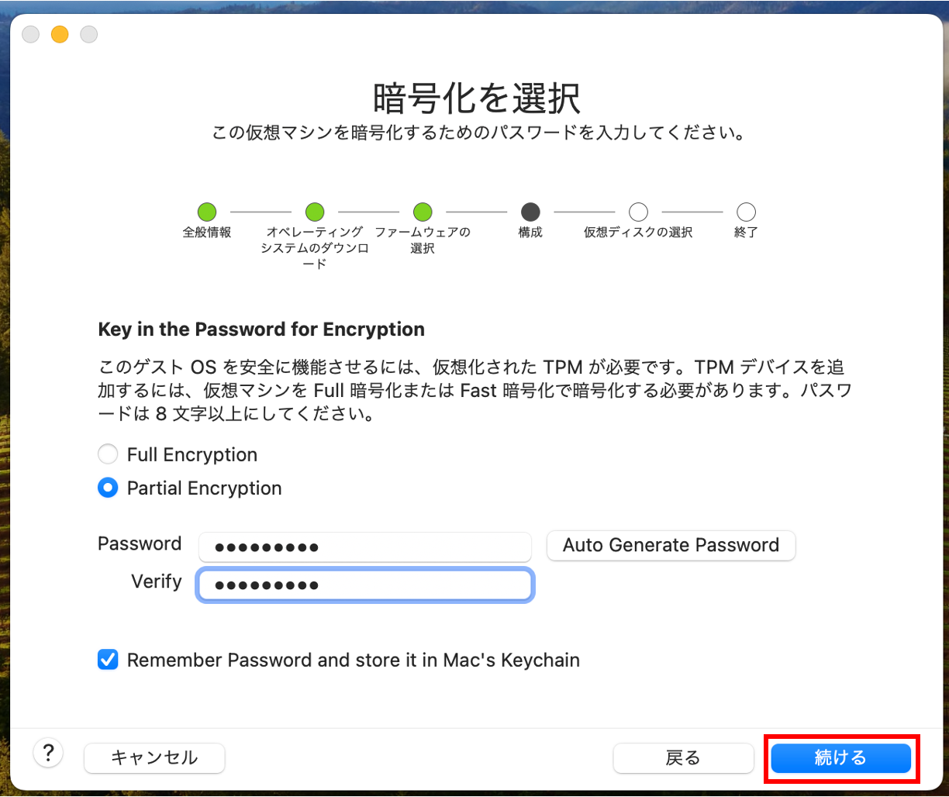Focus the Password input field
Screen dimensions: 949x797
coord(364,547)
